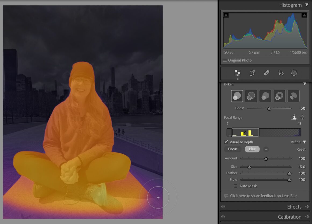The width and height of the screenshot is (312, 224).
Task: Choose the ring-shaped bokeh style
Action: (279, 96)
